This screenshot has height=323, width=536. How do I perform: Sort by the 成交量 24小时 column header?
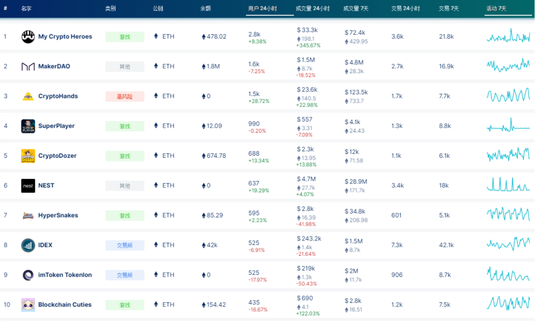coord(313,9)
